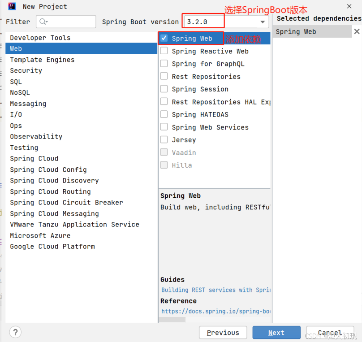Viewport: 362px width, 343px height.
Task: Tick the Jersey checkbox
Action: pos(164,140)
